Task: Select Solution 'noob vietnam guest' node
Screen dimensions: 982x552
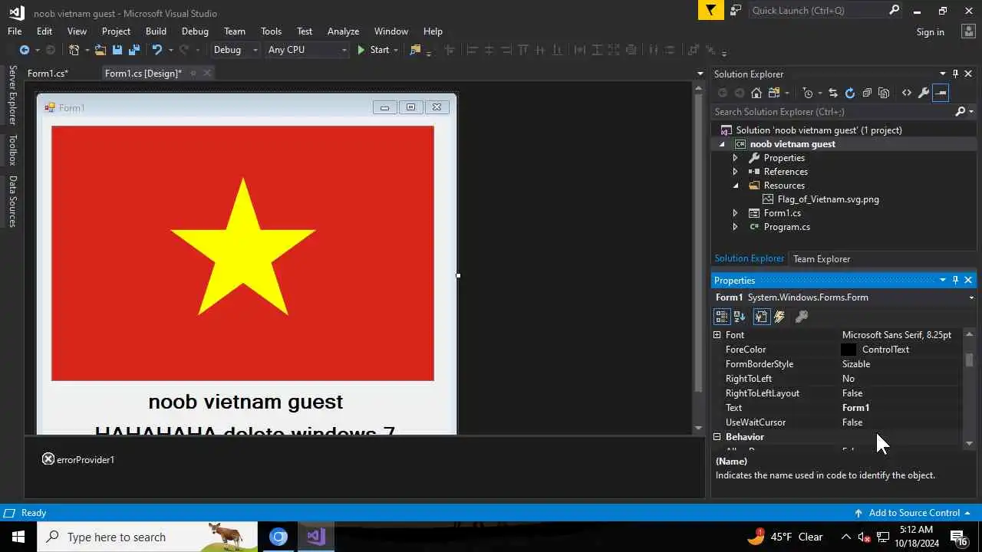Action: tap(819, 130)
